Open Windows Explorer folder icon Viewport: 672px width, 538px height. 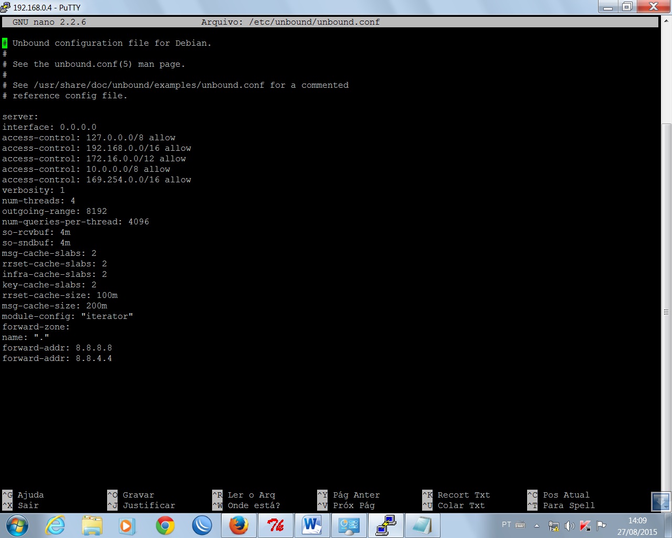[x=92, y=525]
